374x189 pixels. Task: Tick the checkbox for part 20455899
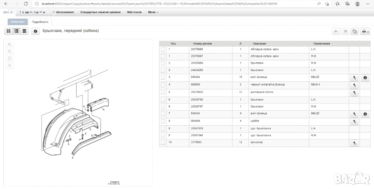click(x=163, y=64)
